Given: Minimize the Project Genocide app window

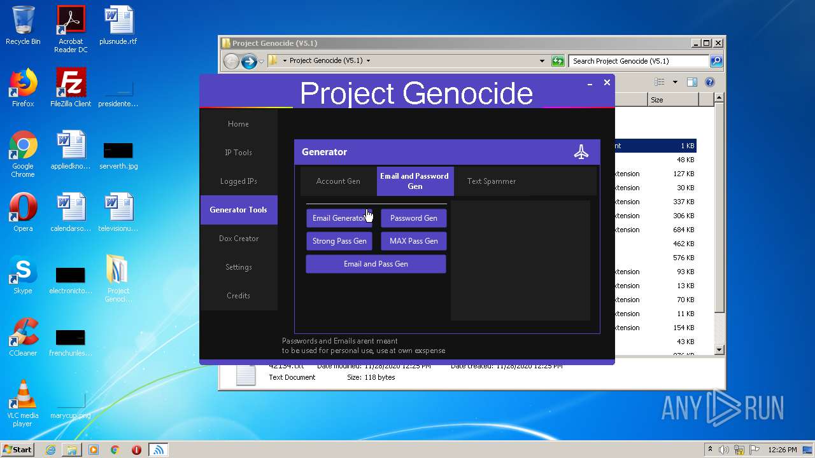Looking at the screenshot, I should pos(590,83).
